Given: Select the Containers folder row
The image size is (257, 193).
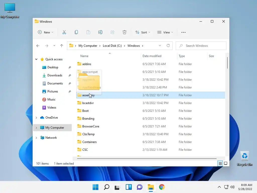Looking at the screenshot, I should click(x=151, y=142).
